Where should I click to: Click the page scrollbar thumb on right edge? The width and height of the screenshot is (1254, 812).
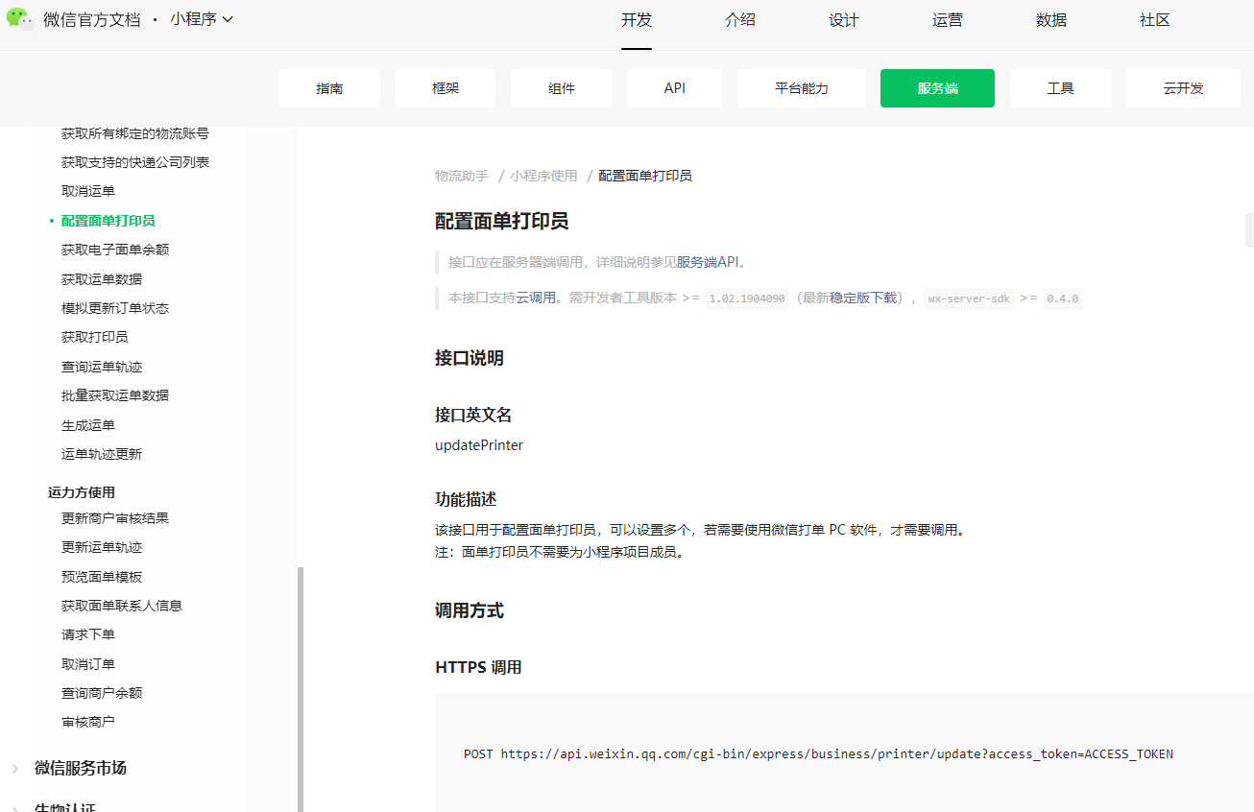pyautogui.click(x=1249, y=230)
